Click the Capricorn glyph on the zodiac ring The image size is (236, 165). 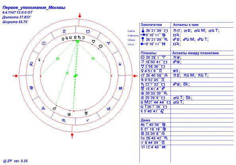[108, 109]
